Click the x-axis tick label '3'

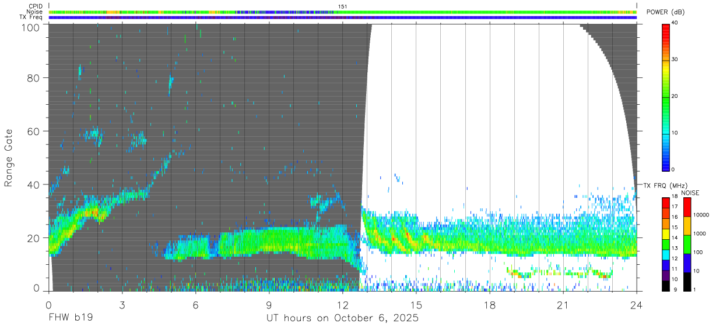(122, 305)
